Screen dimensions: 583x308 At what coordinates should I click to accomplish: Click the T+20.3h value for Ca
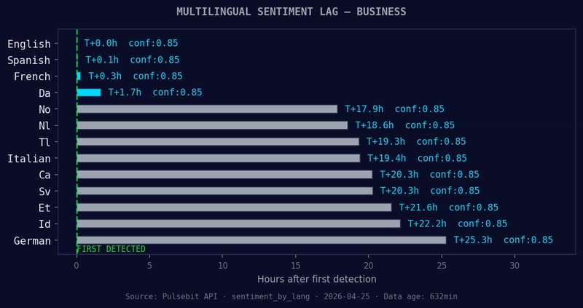pyautogui.click(x=399, y=175)
